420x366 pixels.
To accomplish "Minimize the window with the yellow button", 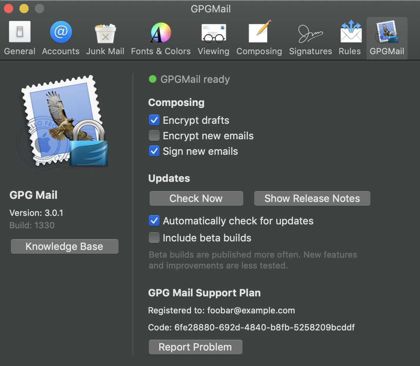I will [24, 9].
